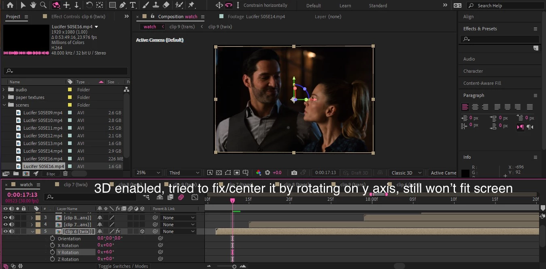The image size is (546, 269).
Task: Choose the Horizontal Type tool
Action: (133, 5)
